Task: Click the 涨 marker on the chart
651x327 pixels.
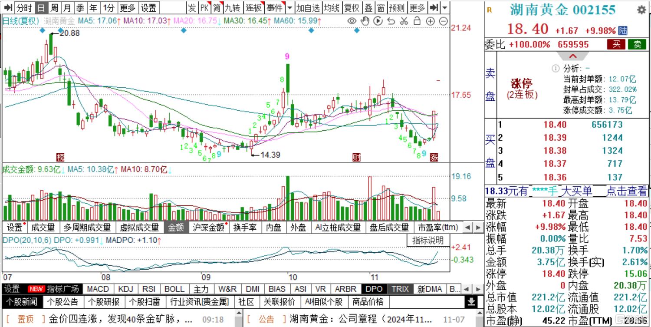Action: [x=434, y=157]
